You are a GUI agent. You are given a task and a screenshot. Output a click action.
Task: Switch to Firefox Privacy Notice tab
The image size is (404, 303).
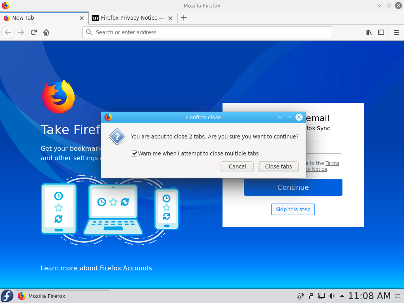tap(133, 18)
